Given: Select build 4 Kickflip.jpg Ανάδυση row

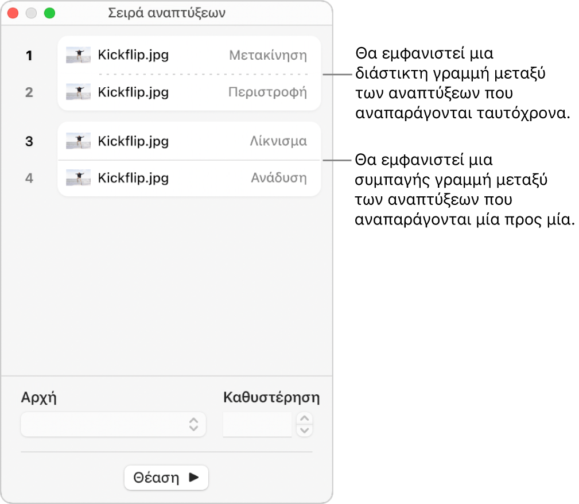Looking at the screenshot, I should tap(189, 178).
